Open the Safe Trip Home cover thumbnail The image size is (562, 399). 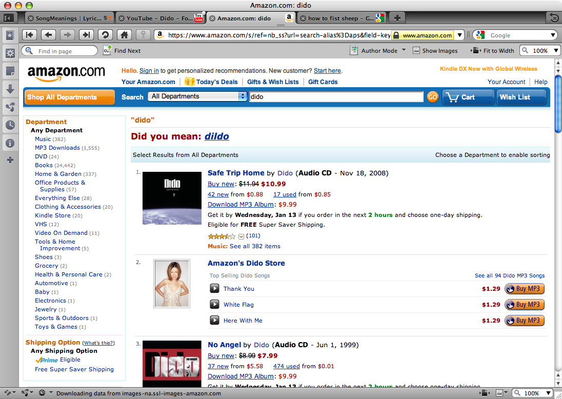click(172, 198)
